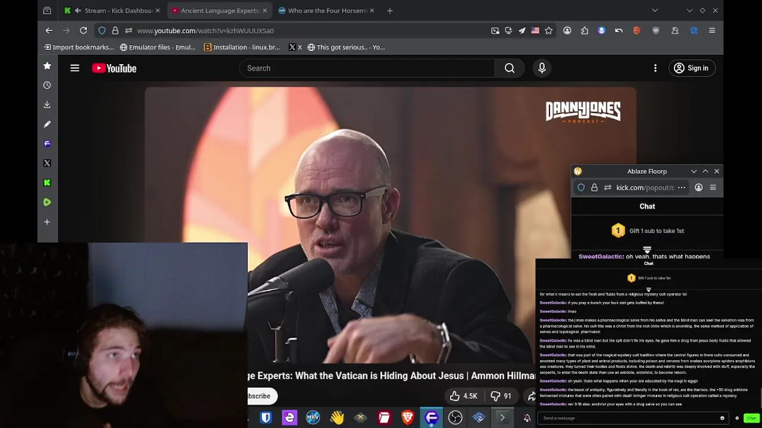Click the notification bell in taskbar

[527, 418]
